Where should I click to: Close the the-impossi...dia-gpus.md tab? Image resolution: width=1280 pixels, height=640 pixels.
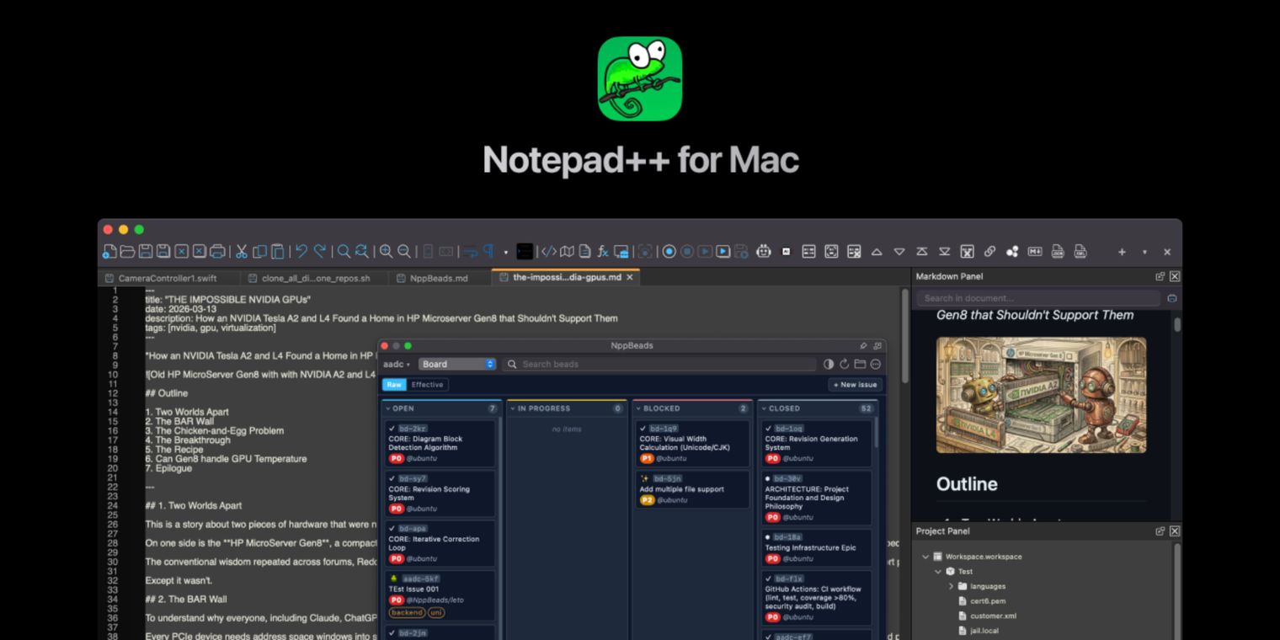click(630, 277)
